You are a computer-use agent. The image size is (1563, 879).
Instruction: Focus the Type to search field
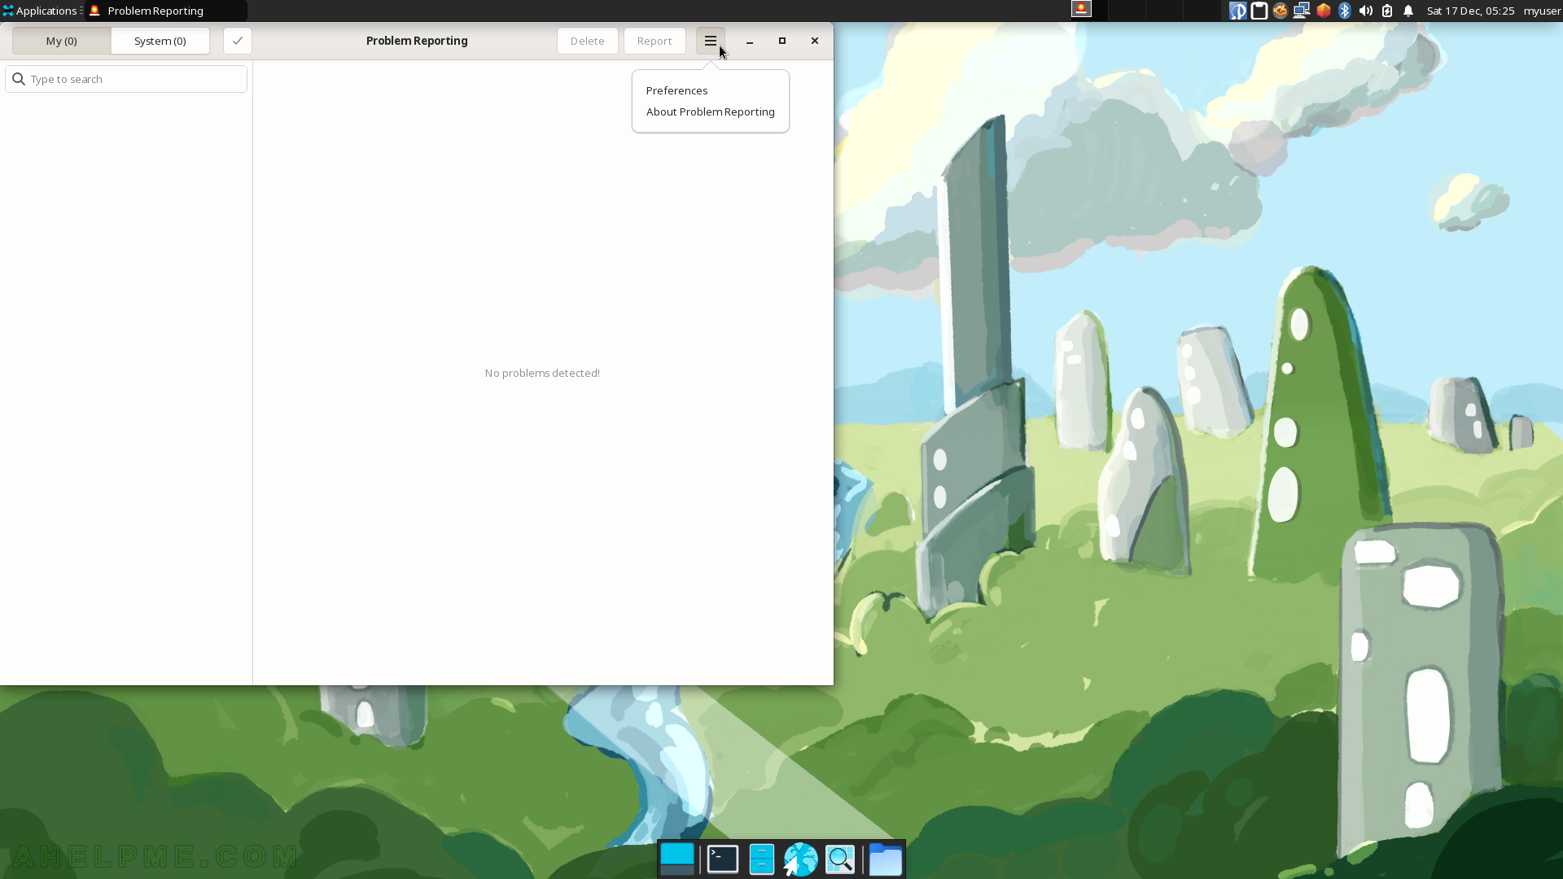pos(126,79)
